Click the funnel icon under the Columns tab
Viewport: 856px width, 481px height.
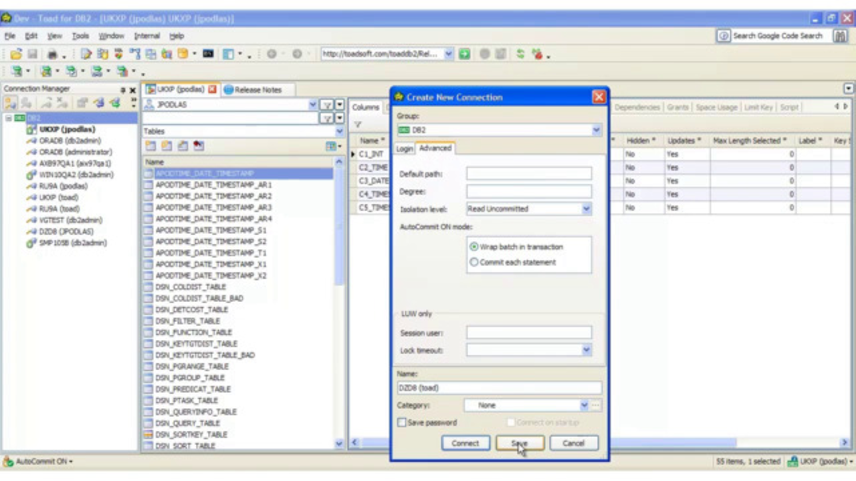pos(358,125)
